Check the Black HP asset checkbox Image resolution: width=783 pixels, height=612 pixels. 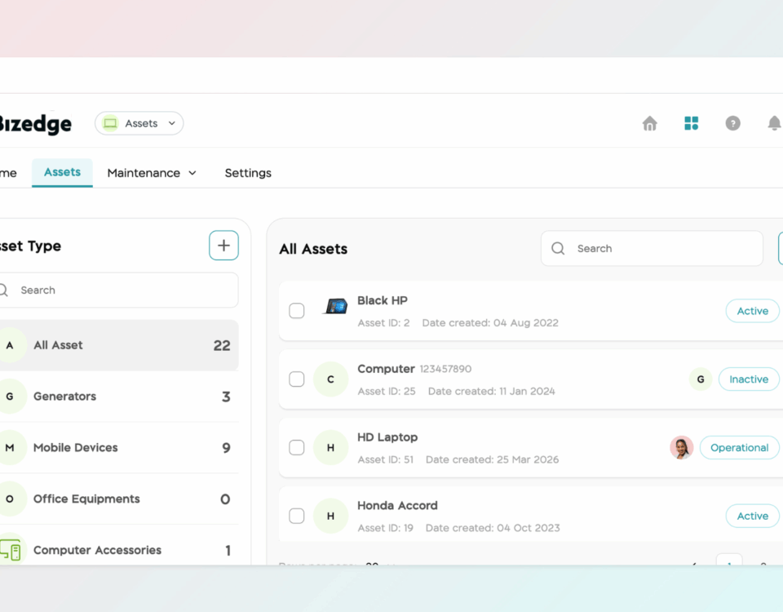[x=297, y=311]
